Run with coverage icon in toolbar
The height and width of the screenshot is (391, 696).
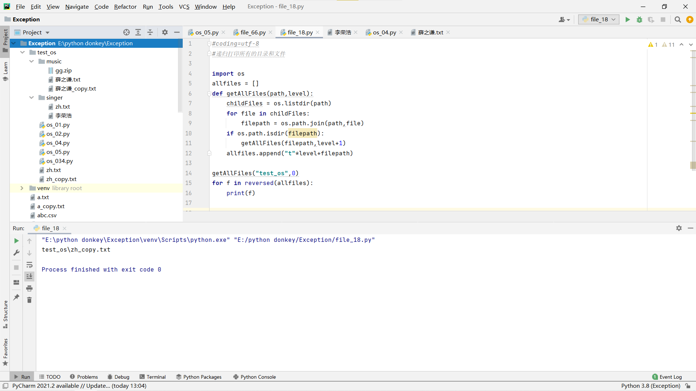click(651, 20)
